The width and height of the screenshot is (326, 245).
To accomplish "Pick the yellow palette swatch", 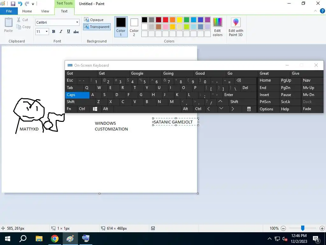I will [180, 20].
